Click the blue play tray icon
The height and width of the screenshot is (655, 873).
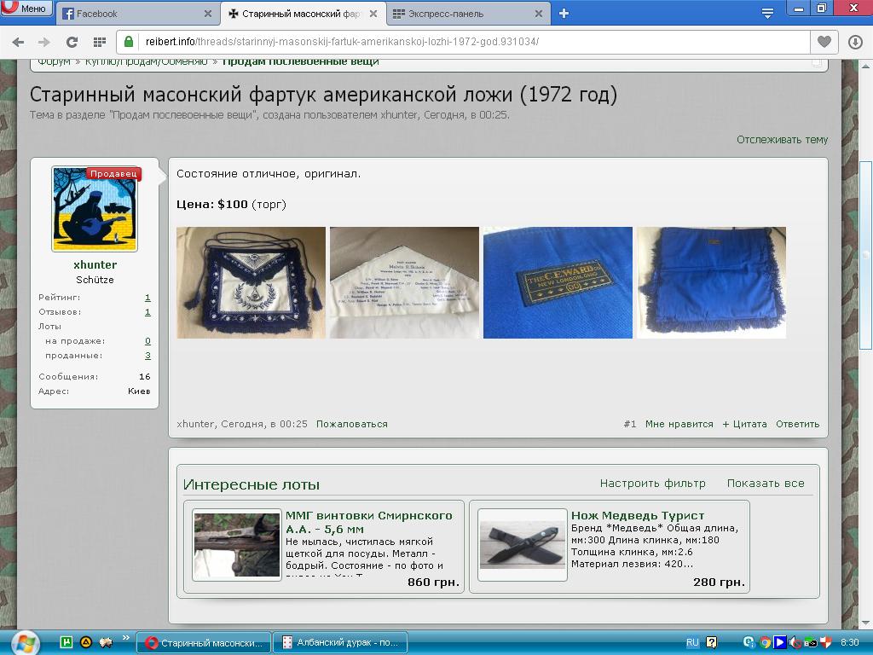point(779,643)
